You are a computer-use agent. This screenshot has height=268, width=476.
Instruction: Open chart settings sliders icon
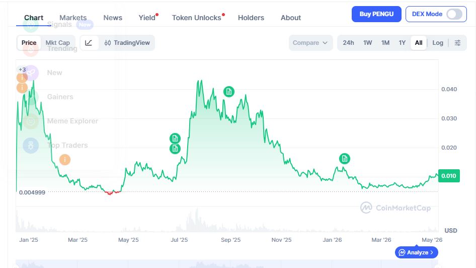(x=457, y=43)
